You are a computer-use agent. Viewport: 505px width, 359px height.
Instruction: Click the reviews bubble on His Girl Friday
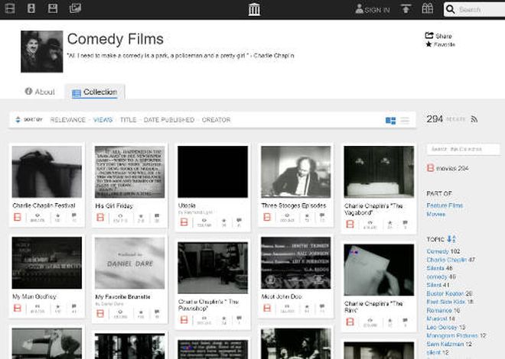pyautogui.click(x=157, y=216)
